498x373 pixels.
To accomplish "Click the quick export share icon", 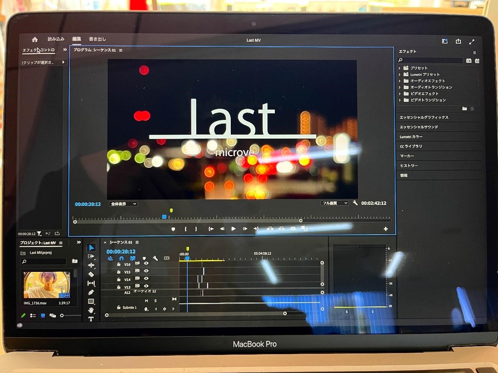I will [458, 41].
